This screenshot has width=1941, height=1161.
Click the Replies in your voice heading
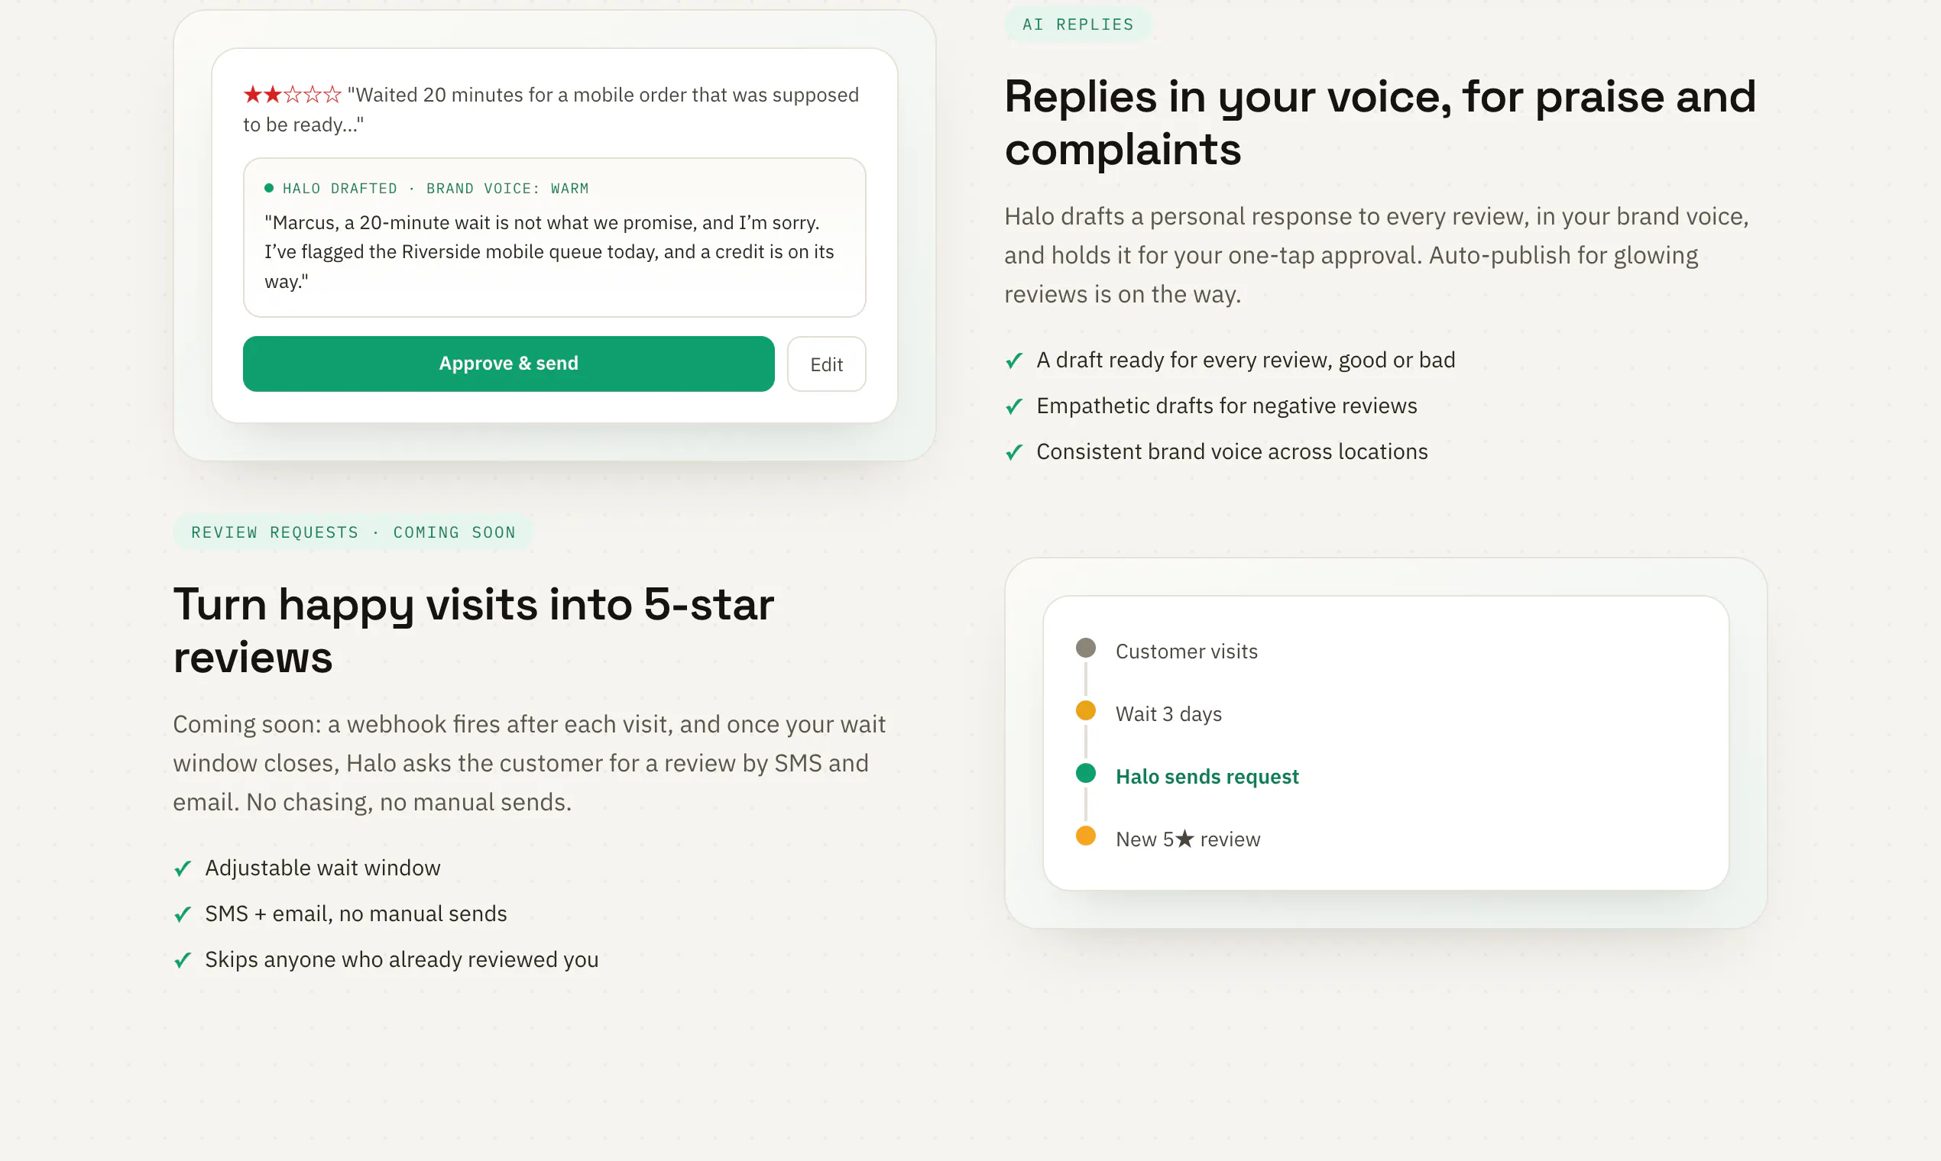(1379, 122)
